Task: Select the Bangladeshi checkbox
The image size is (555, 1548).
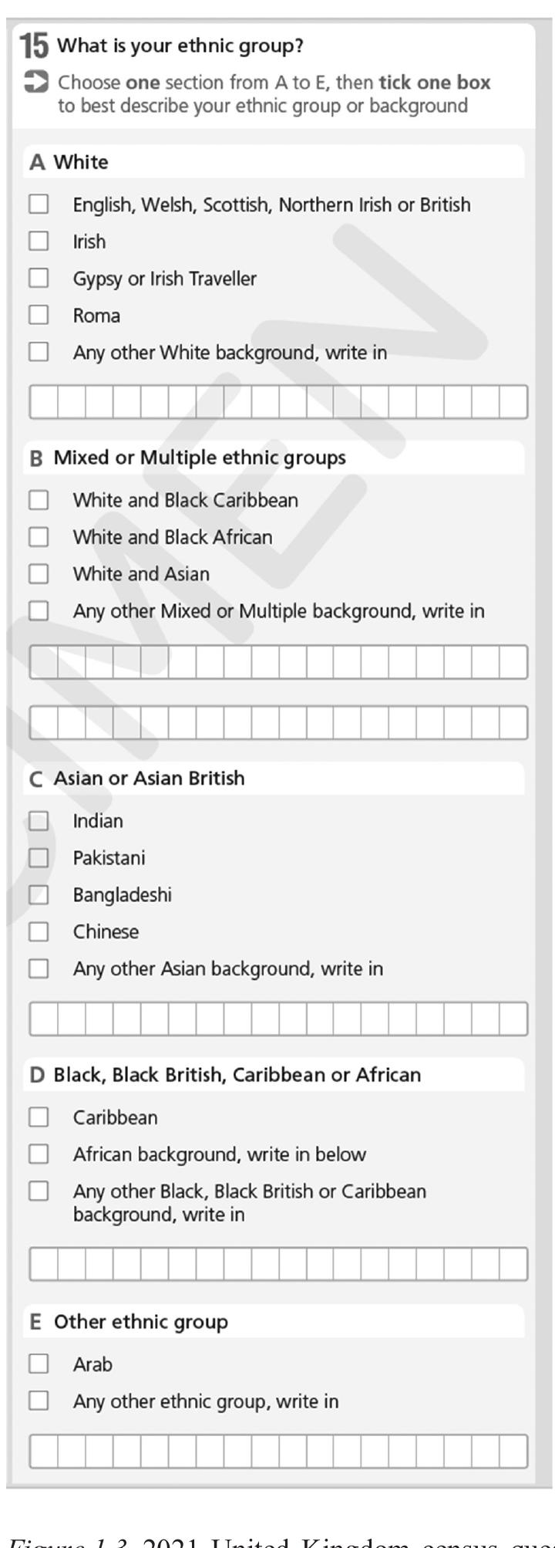Action: (39, 895)
